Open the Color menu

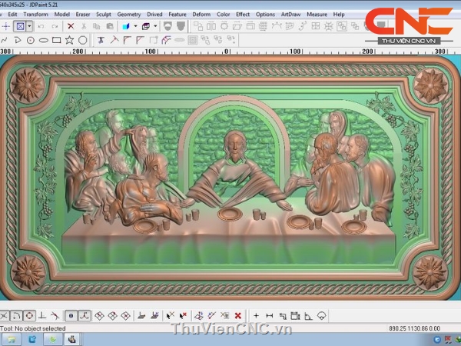(x=223, y=14)
